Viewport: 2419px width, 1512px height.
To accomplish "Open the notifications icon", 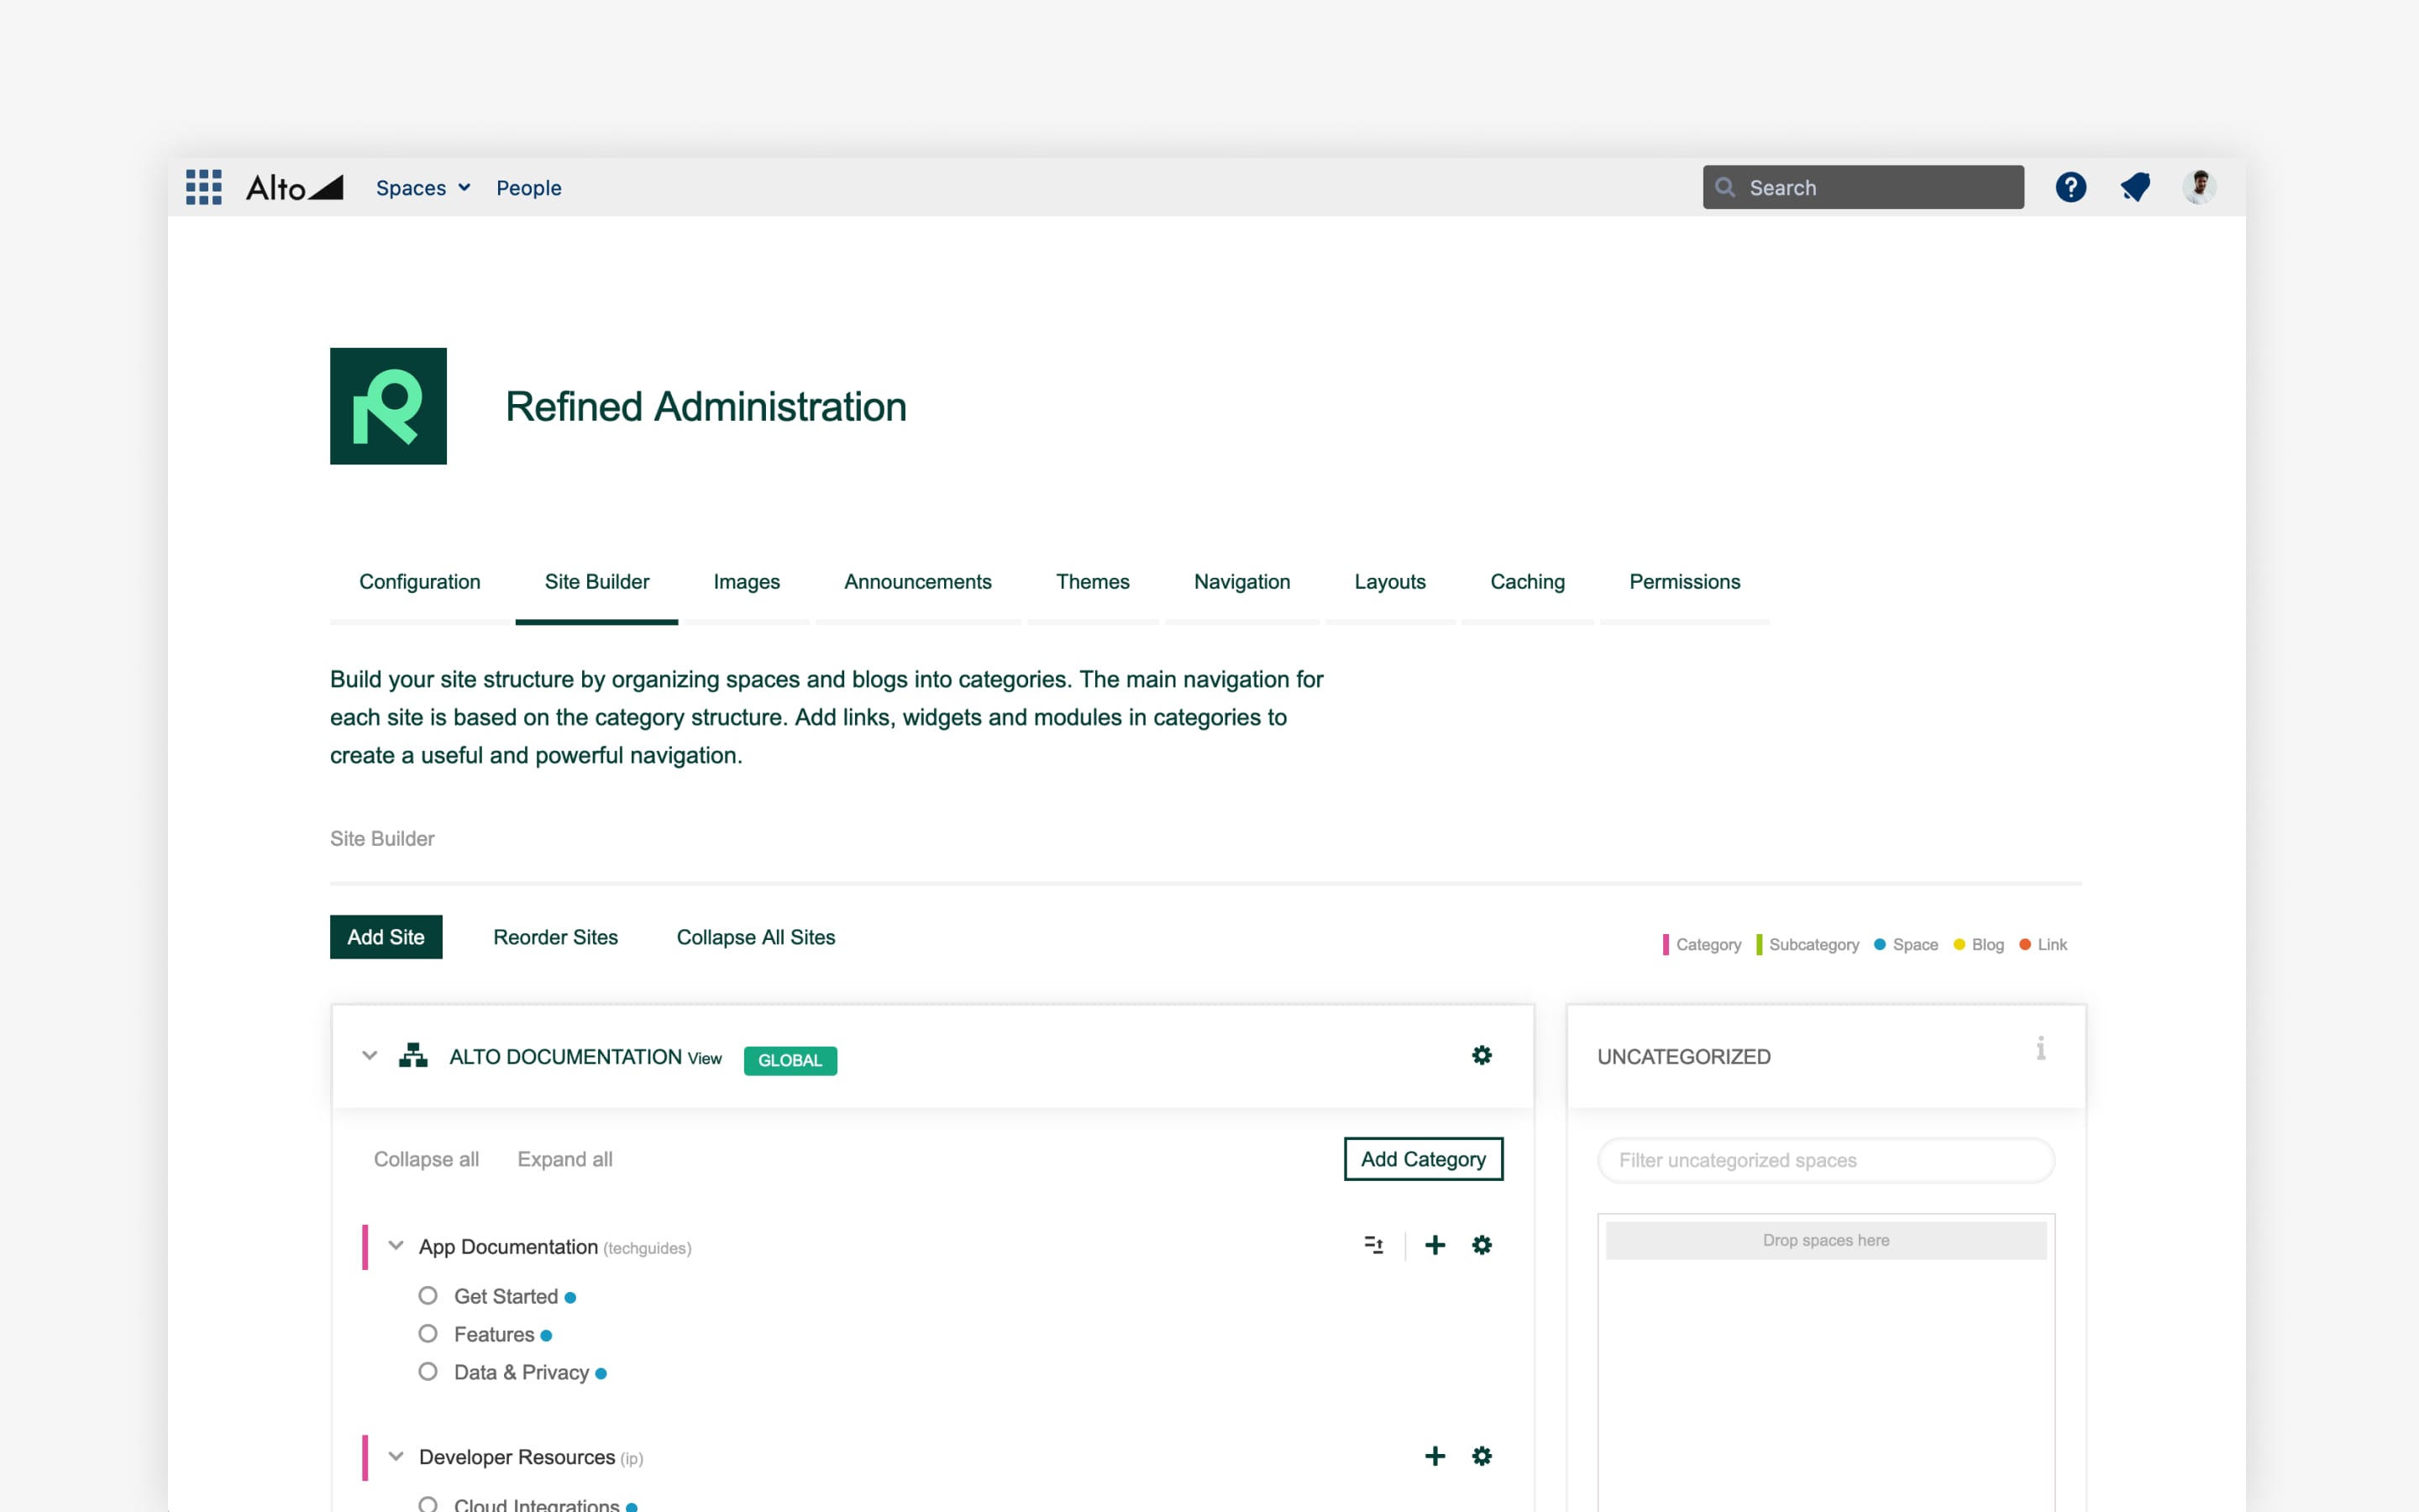I will point(2135,187).
